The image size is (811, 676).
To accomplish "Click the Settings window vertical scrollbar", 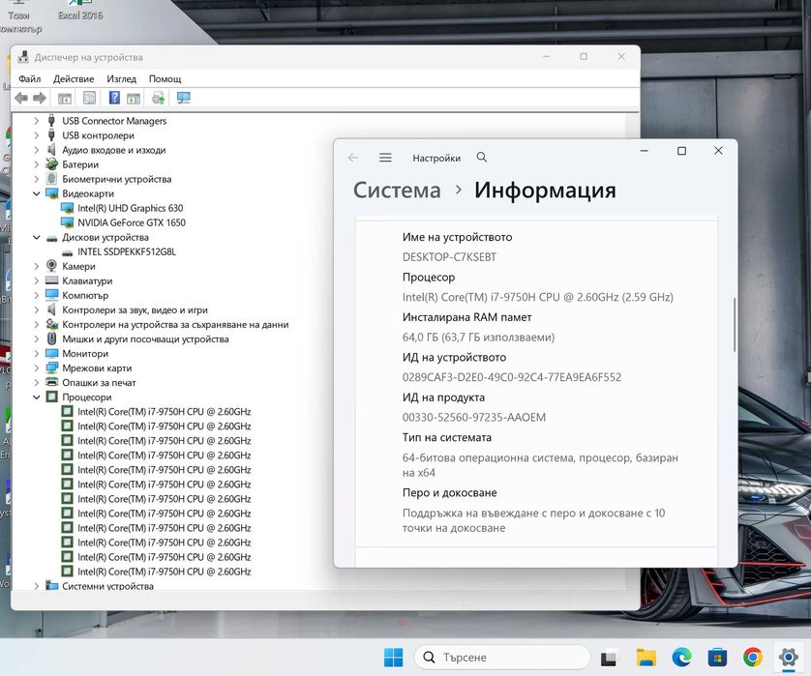I will [735, 324].
